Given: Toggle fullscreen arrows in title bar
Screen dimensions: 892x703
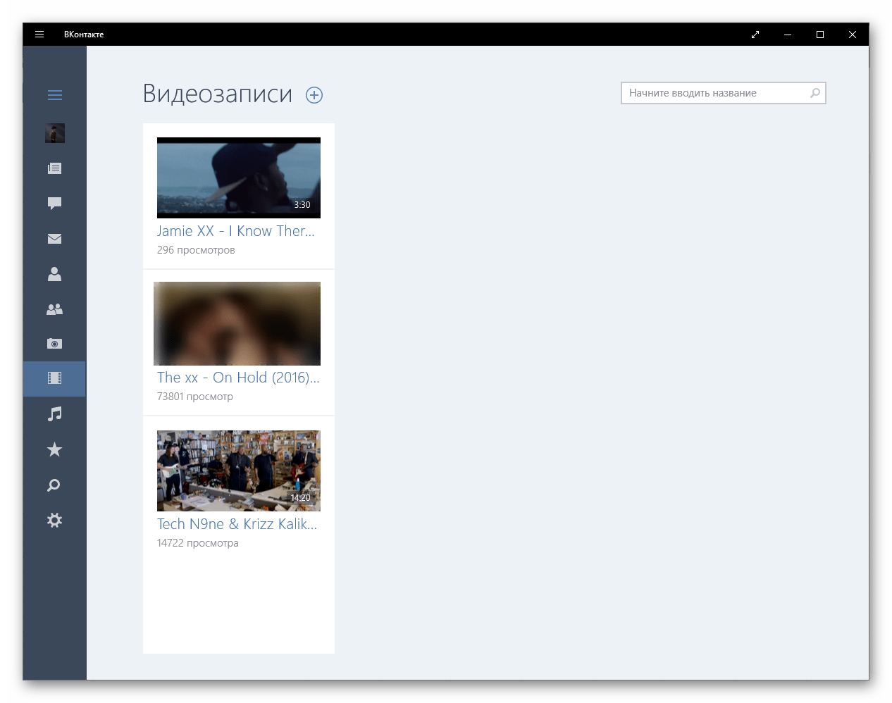Looking at the screenshot, I should coord(755,35).
